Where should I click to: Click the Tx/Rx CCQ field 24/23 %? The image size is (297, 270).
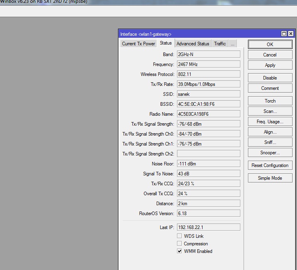coord(208,183)
